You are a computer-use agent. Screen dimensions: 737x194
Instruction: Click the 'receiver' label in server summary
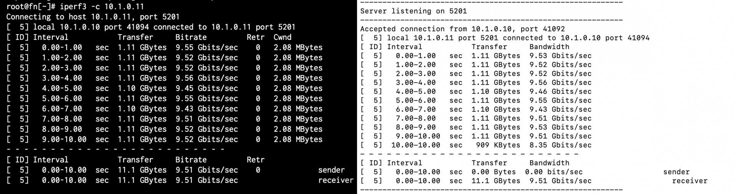[690, 181]
